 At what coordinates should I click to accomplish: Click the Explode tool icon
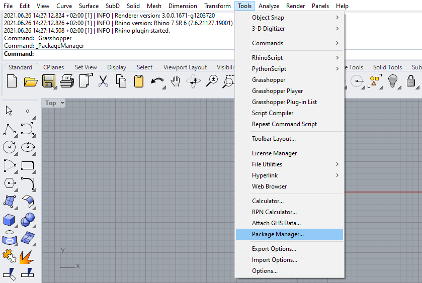[x=27, y=257]
